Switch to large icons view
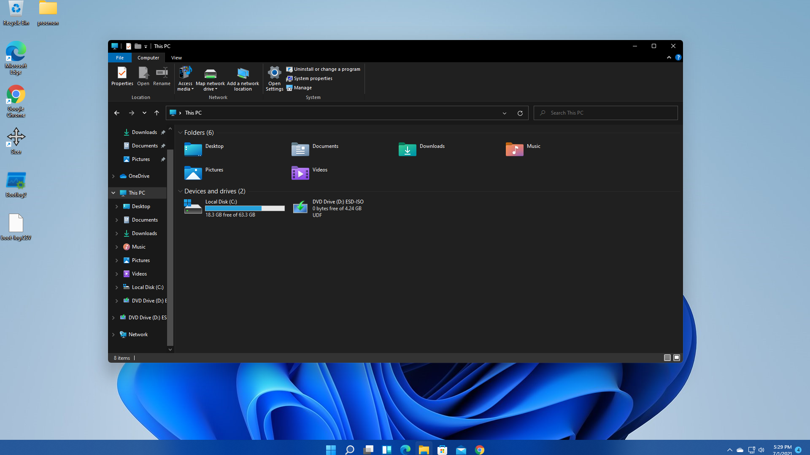The height and width of the screenshot is (455, 810). [x=677, y=358]
